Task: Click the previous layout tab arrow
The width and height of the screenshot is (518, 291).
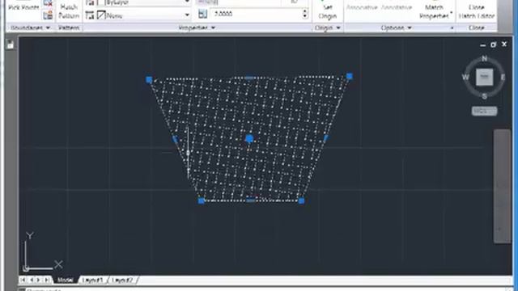Action: click(x=31, y=280)
